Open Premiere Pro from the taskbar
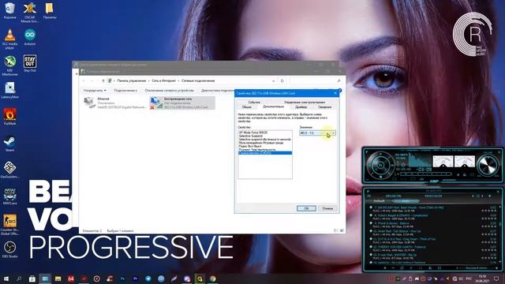 (135, 278)
